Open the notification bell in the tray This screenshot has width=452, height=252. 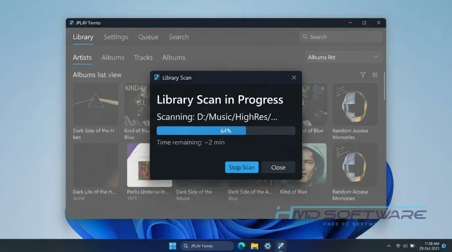[x=444, y=246]
